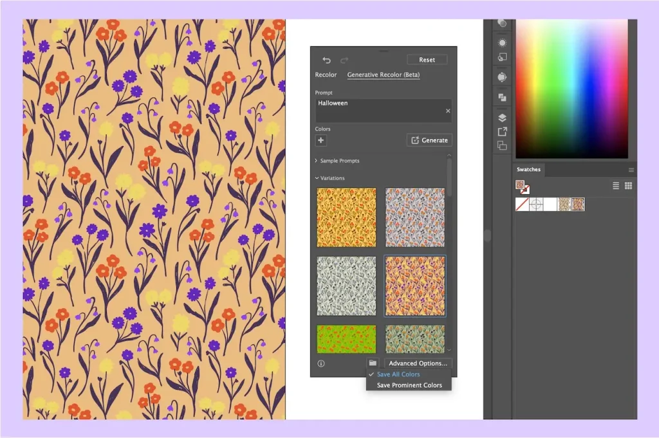The height and width of the screenshot is (438, 659).
Task: Switch to the Recolor tab
Action: (326, 75)
